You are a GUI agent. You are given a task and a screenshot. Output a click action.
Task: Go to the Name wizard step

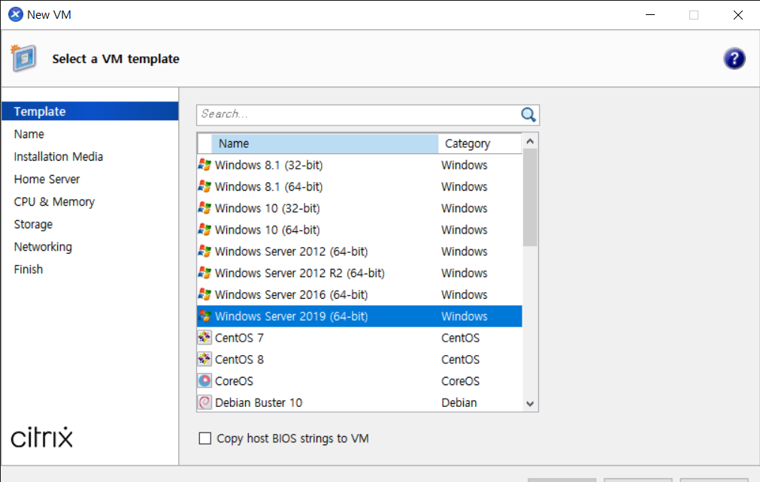[x=29, y=134]
